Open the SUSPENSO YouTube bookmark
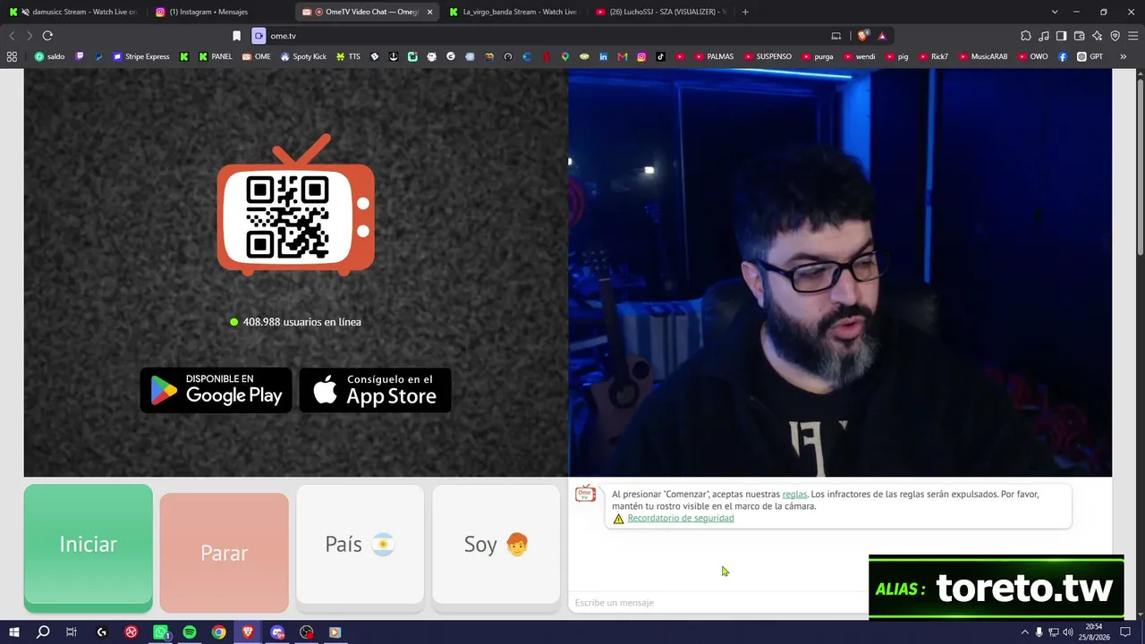1145x644 pixels. pyautogui.click(x=768, y=56)
